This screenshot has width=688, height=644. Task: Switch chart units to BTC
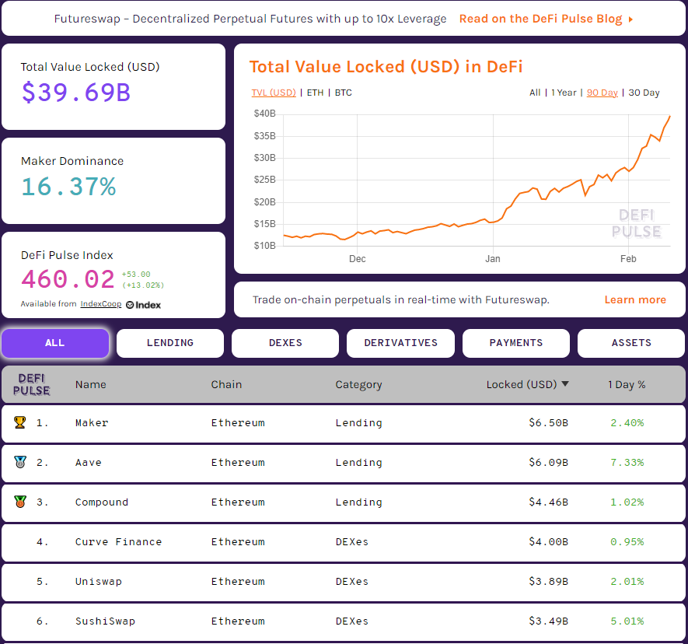pyautogui.click(x=343, y=93)
